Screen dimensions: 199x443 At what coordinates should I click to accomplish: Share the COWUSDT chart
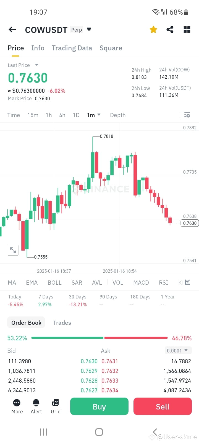point(170,30)
